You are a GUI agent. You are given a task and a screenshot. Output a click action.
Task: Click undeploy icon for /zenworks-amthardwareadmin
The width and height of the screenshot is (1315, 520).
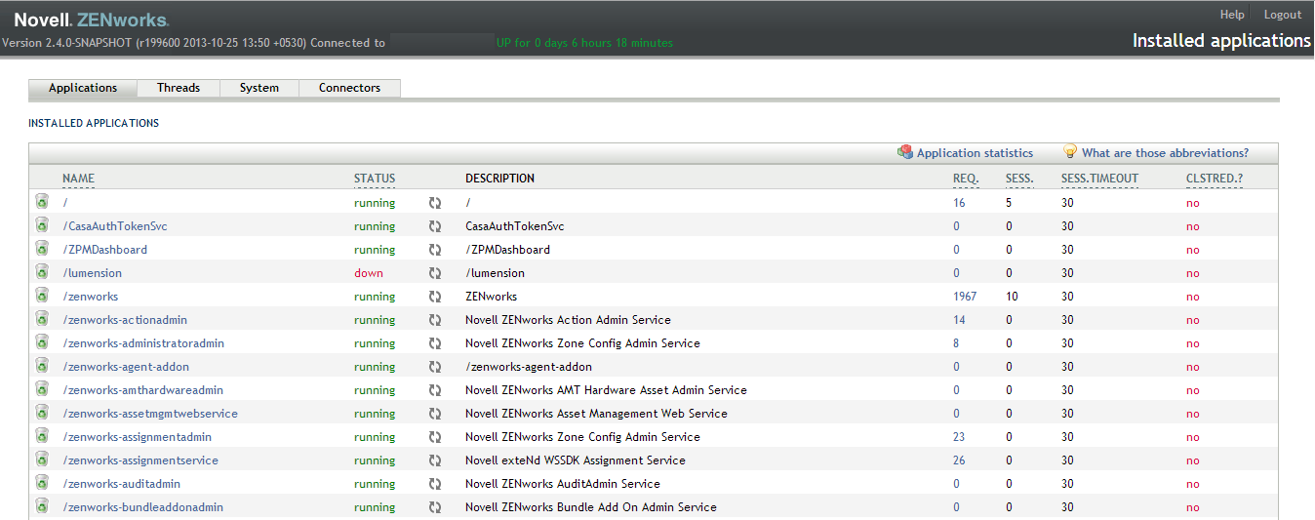[x=42, y=389]
